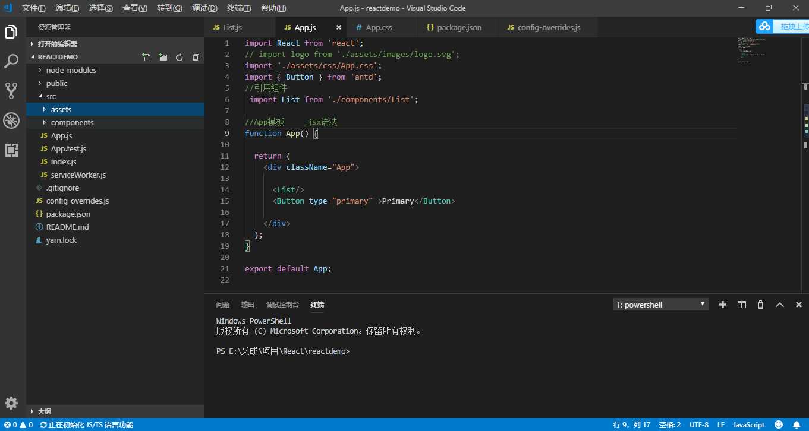This screenshot has width=809, height=431.
Task: Open the 终端(T) menu
Action: coord(239,8)
